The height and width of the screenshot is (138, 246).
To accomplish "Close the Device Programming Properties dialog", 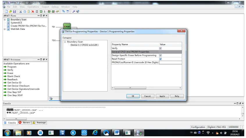I will tap(181, 31).
